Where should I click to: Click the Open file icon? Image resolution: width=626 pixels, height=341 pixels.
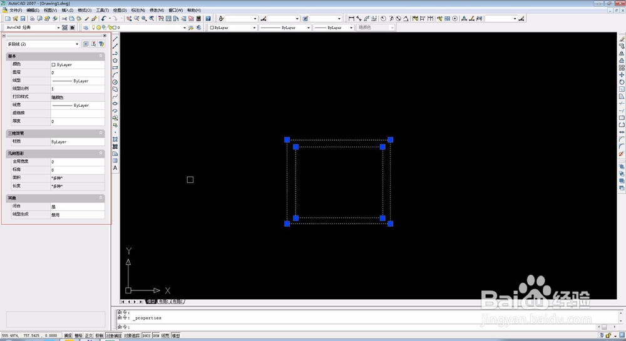tap(15, 18)
